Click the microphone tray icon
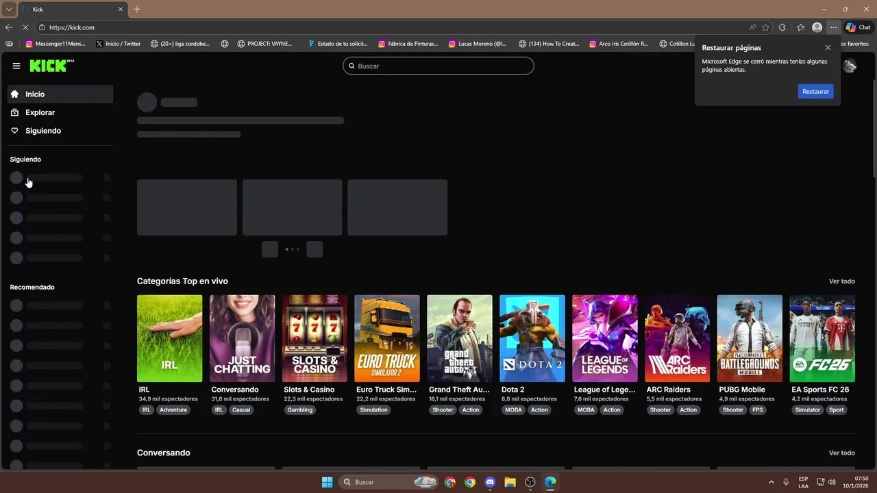Screen dimensions: 877x493 click(x=786, y=482)
